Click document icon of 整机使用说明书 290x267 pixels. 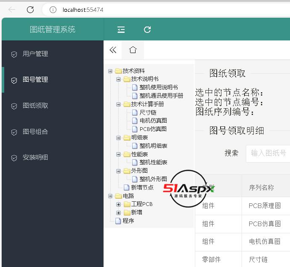coord(135,87)
